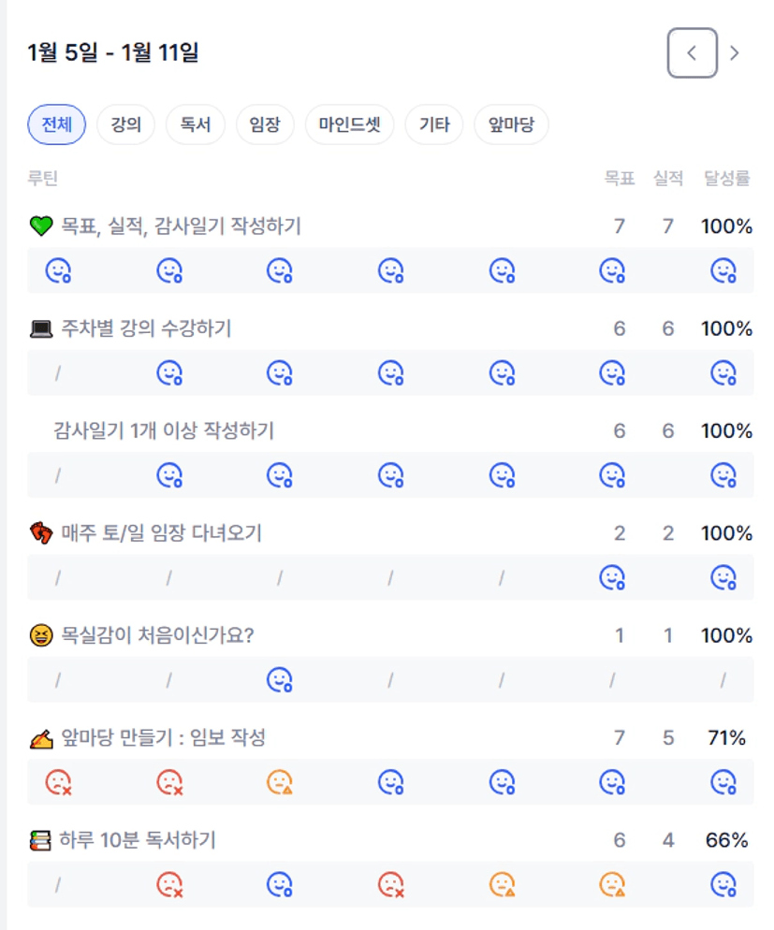This screenshot has width=774, height=930.
Task: Toggle the only blue face in 목실감 row
Action: (x=280, y=679)
